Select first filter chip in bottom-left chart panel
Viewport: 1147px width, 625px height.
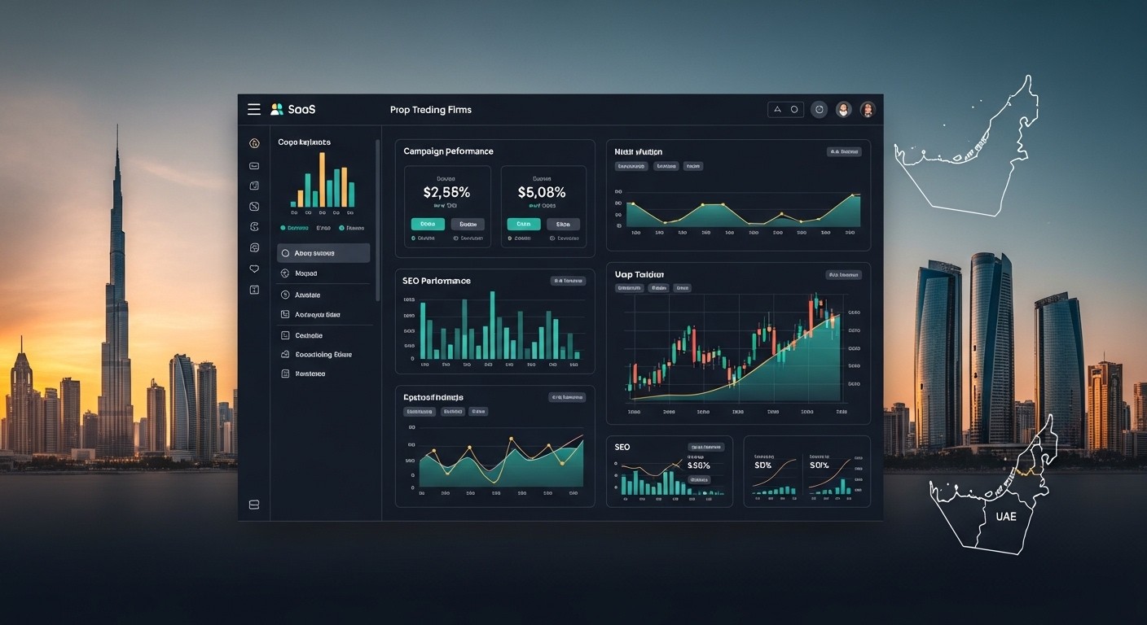point(420,412)
